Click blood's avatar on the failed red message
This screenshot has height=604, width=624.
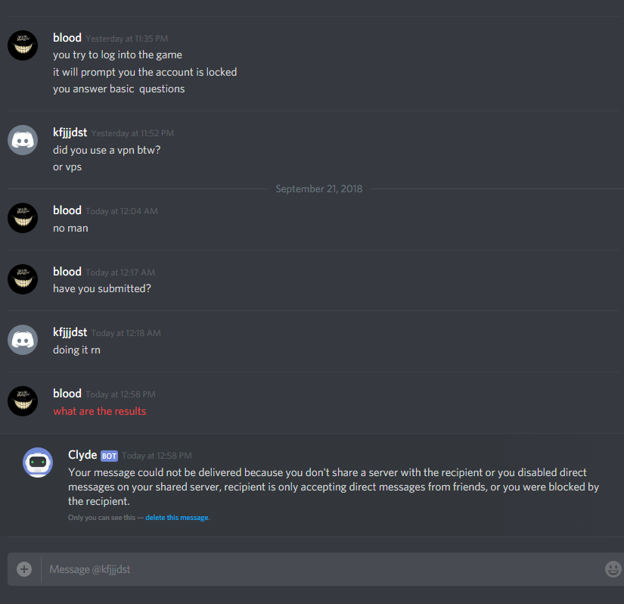click(x=23, y=401)
